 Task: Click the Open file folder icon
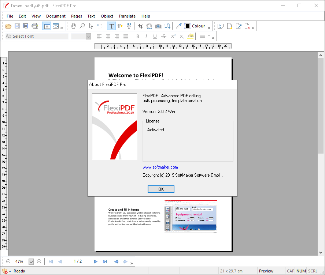pyautogui.click(x=8, y=26)
